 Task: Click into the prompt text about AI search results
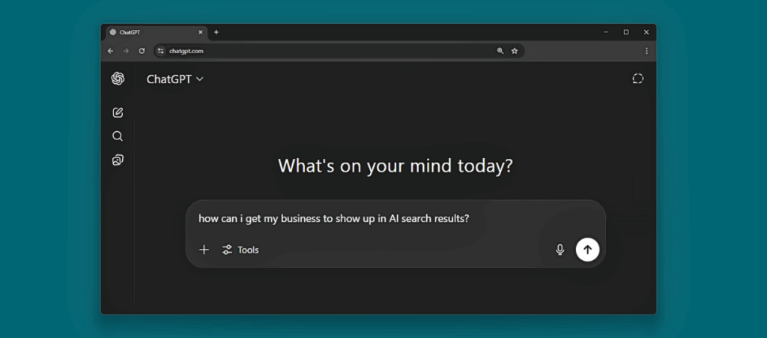coord(333,219)
